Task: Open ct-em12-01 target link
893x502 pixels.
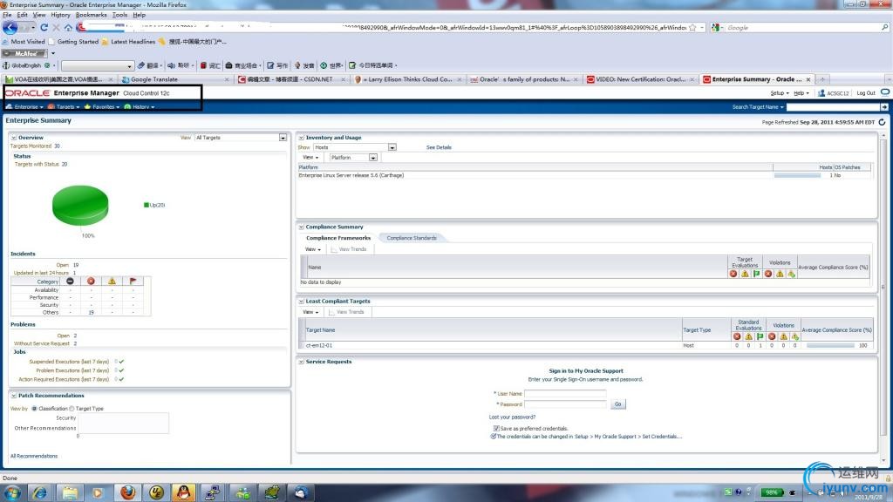Action: click(x=319, y=345)
